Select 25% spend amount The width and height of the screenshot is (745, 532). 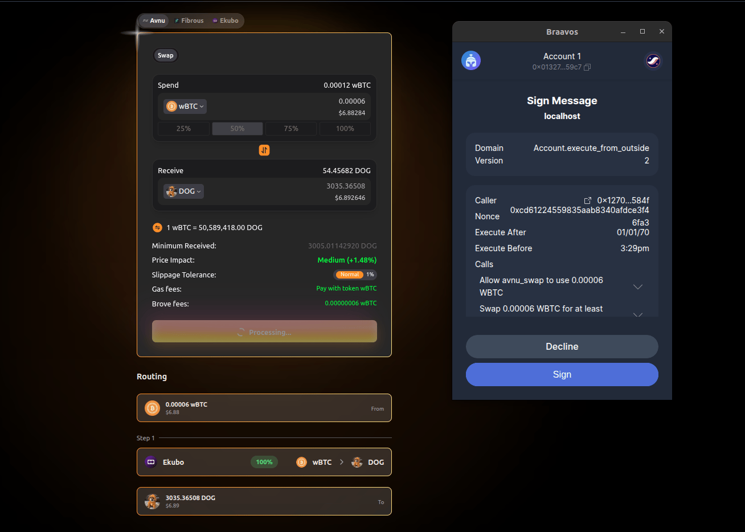[183, 129]
